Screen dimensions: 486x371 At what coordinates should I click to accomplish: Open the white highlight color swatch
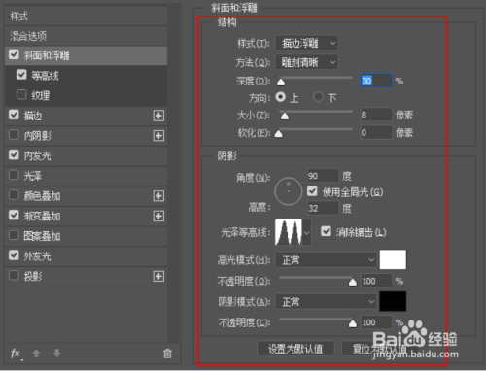pyautogui.click(x=393, y=259)
